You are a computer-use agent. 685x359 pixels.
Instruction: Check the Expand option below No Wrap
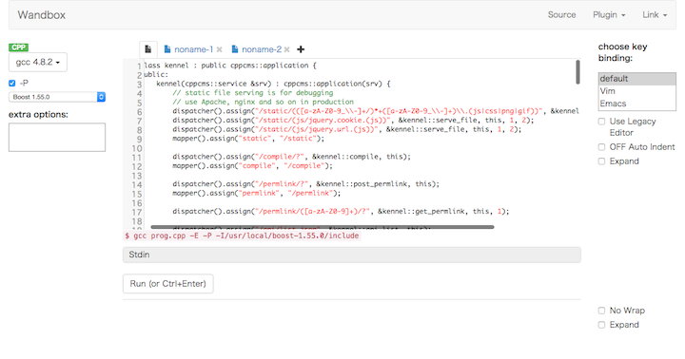(x=601, y=325)
